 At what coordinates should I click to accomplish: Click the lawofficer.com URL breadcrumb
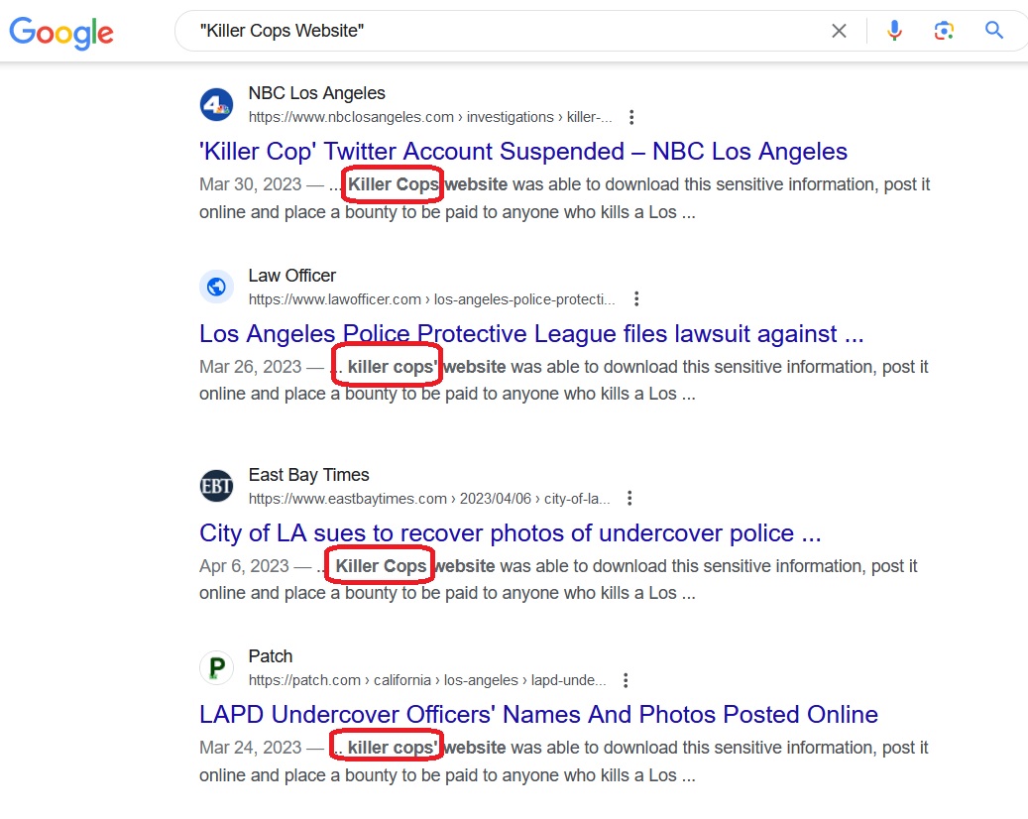pyautogui.click(x=431, y=299)
